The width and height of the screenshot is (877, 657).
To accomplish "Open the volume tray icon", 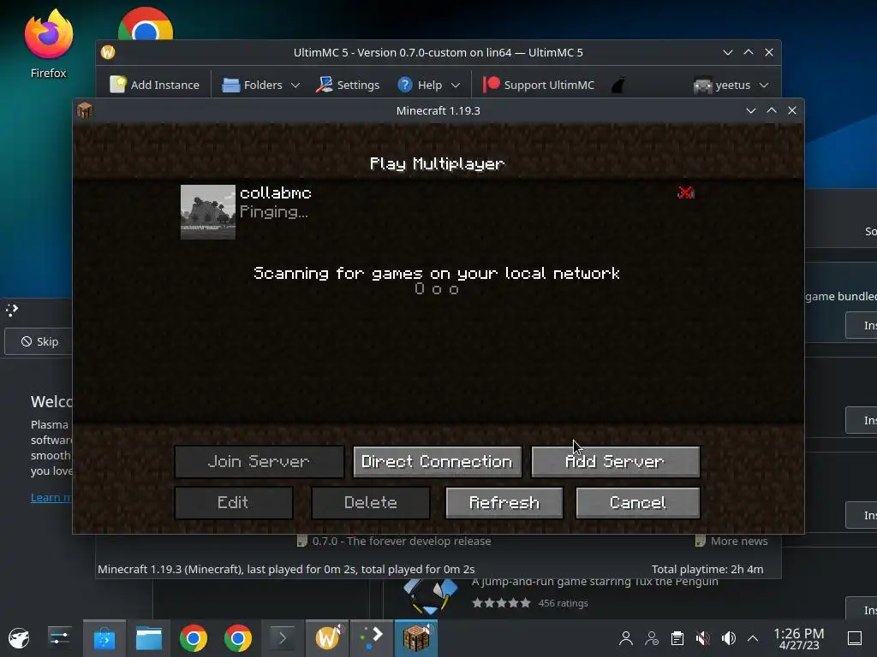I will pos(729,638).
